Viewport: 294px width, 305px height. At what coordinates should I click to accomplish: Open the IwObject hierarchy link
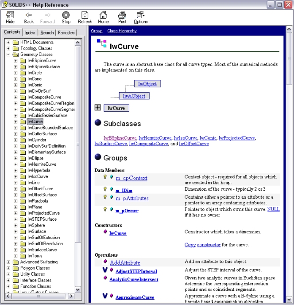[x=147, y=84]
